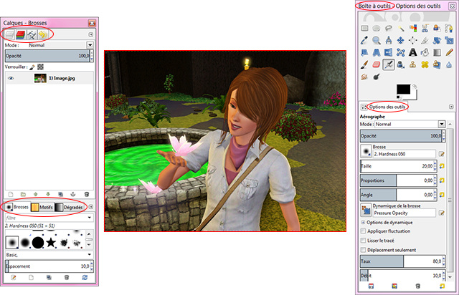Select the Dodge/Burn tool
Viewport: 459px width, 295px height.
377,77
